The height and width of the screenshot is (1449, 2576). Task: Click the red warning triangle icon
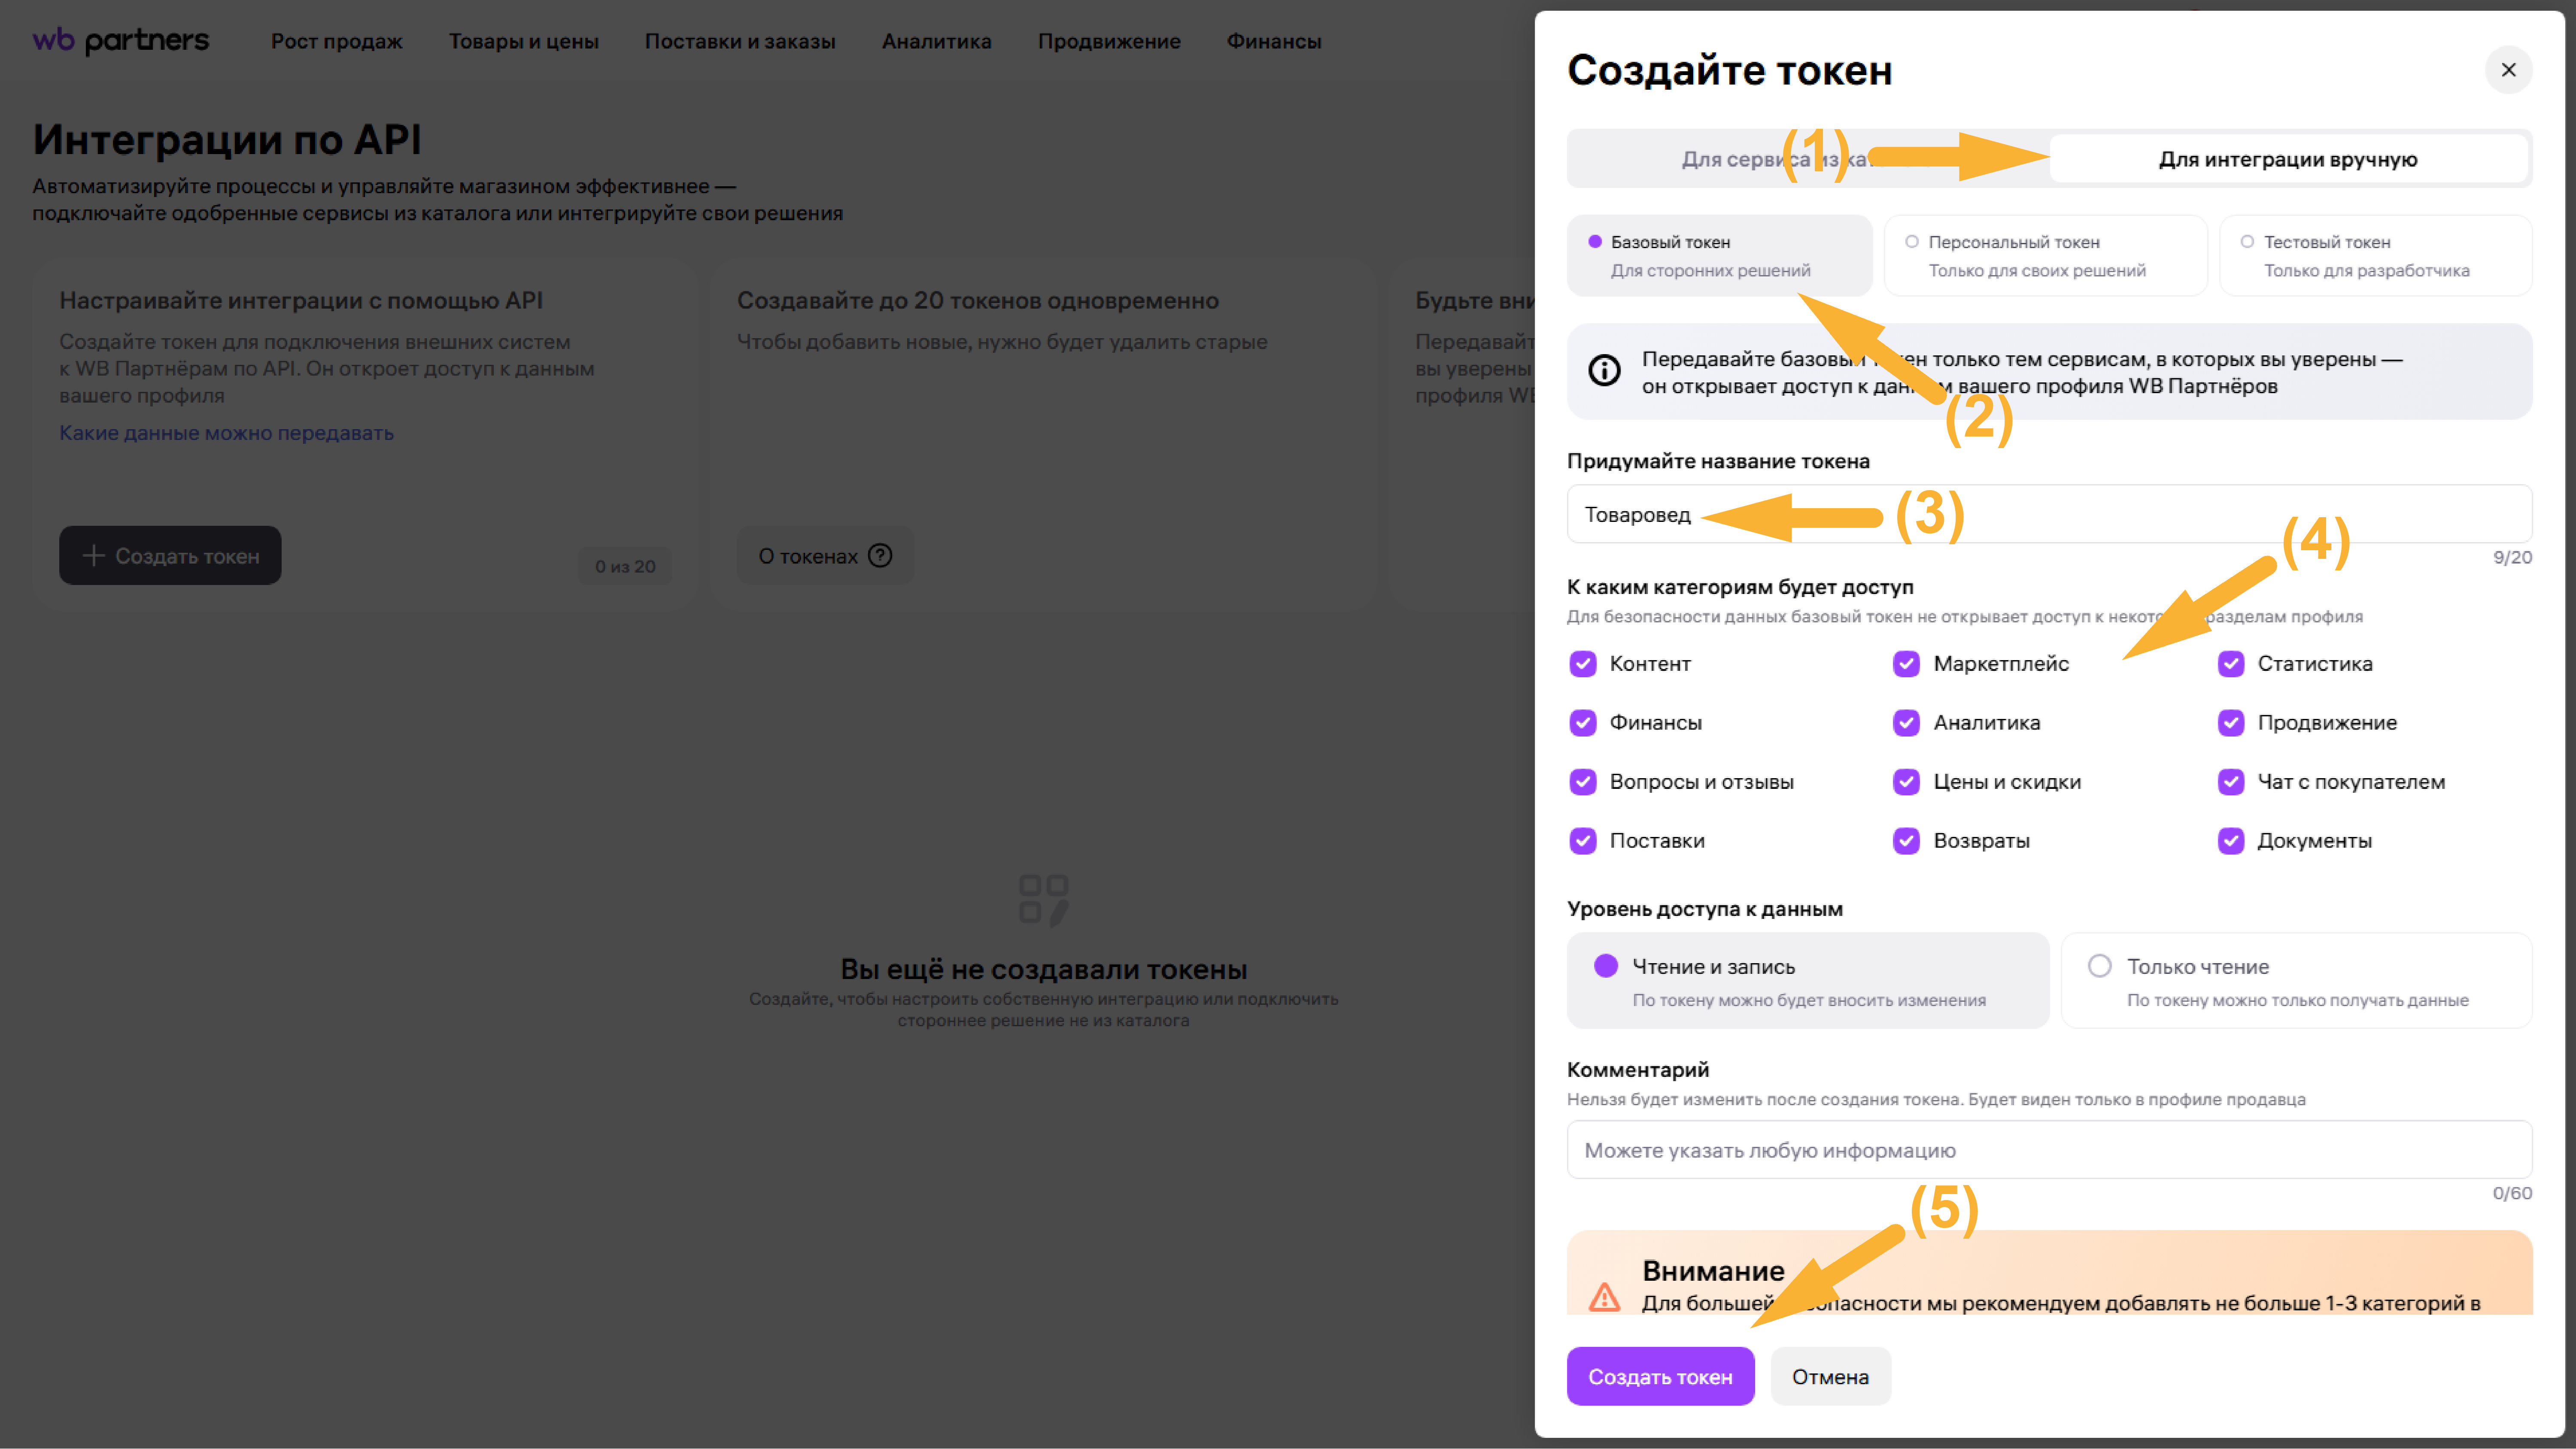tap(1604, 1297)
